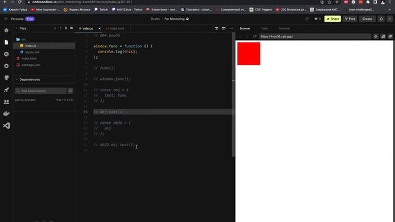Click the commented line obj2.obj.test();
This screenshot has height=222, width=395.
click(x=114, y=145)
